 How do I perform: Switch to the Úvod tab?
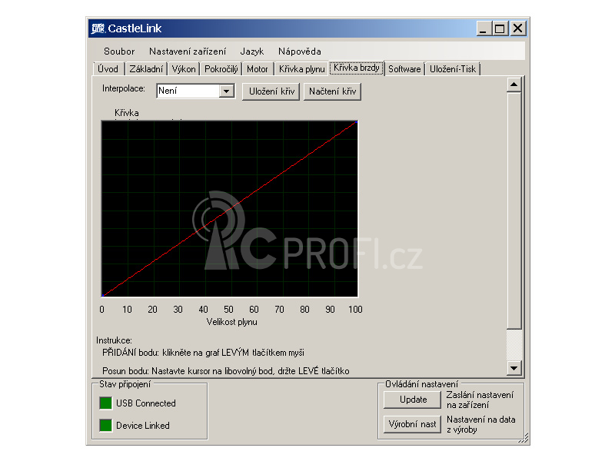(108, 69)
